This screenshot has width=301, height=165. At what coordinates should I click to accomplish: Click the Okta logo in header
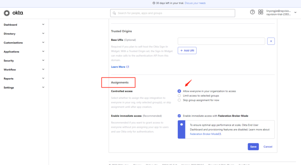pyautogui.click(x=13, y=13)
